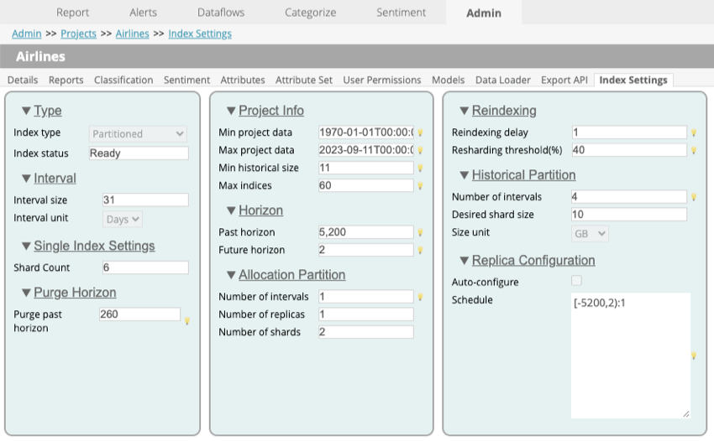Click lightbulb hint beside Resharding threshold
The width and height of the screenshot is (714, 441).
coord(694,151)
